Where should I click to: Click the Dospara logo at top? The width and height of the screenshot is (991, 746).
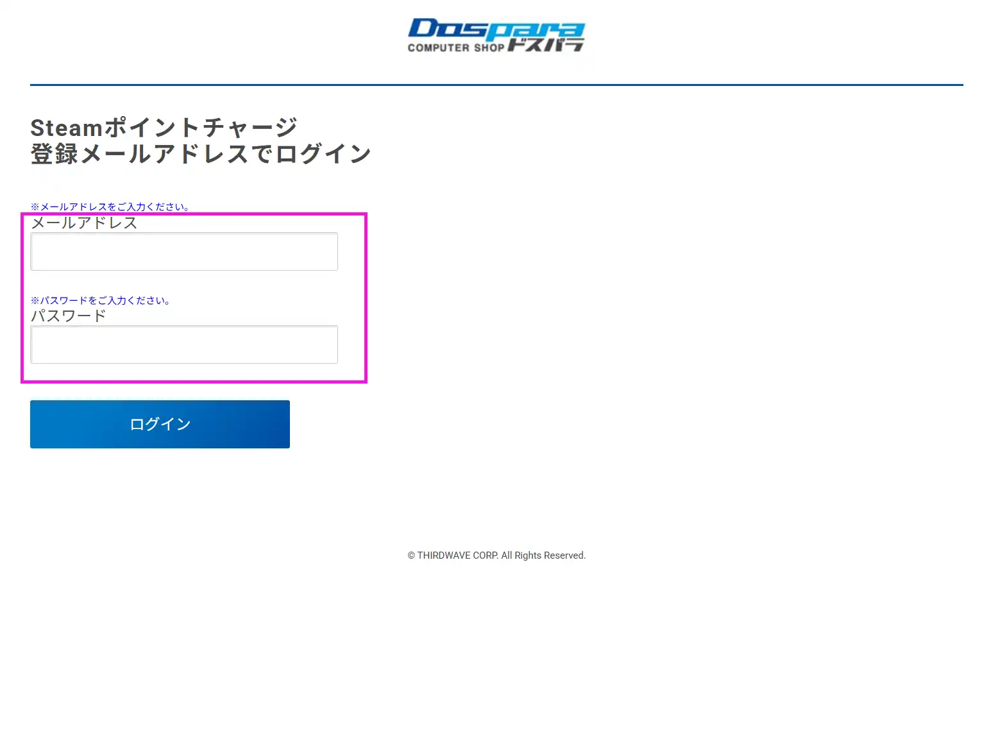tap(496, 35)
